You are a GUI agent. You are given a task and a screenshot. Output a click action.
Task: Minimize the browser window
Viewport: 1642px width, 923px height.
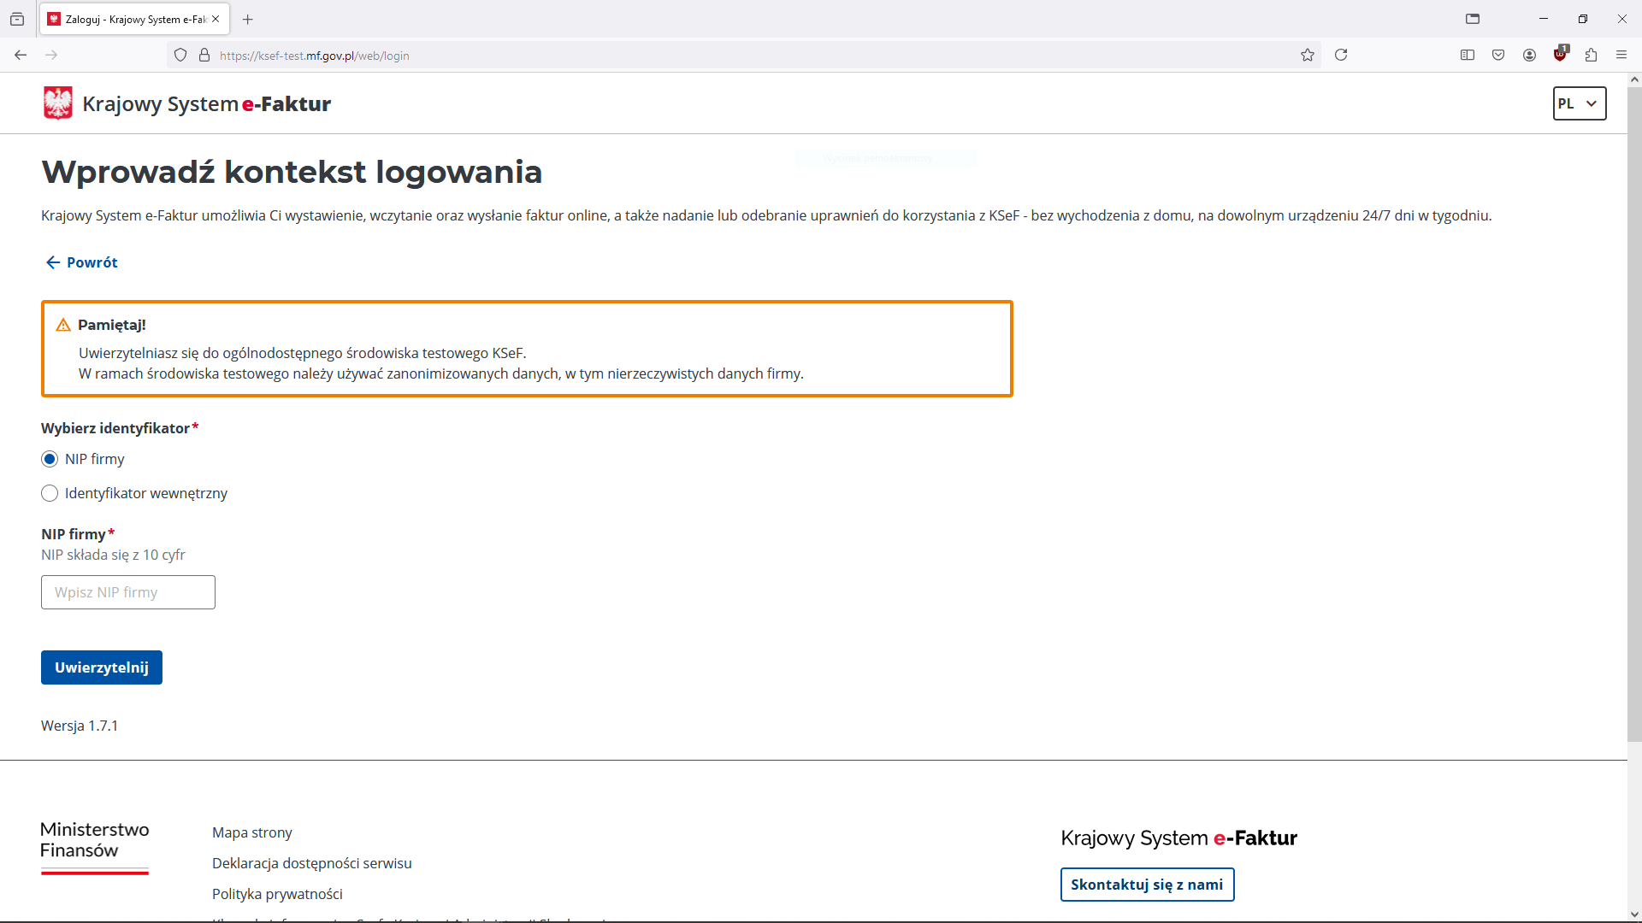point(1544,19)
